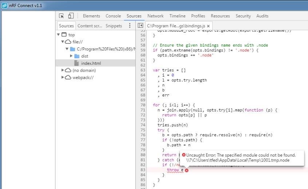This screenshot has height=189, width=308.
Task: Open the Console panel tab
Action: pyautogui.click(x=113, y=16)
